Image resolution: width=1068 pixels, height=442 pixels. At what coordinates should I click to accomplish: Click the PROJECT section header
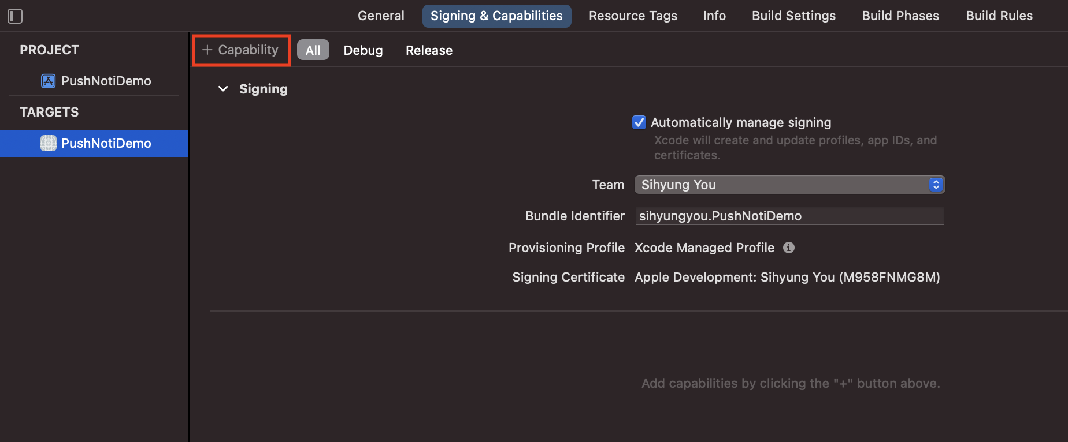click(x=49, y=50)
